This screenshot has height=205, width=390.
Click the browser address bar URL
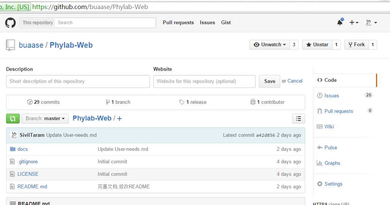point(90,7)
